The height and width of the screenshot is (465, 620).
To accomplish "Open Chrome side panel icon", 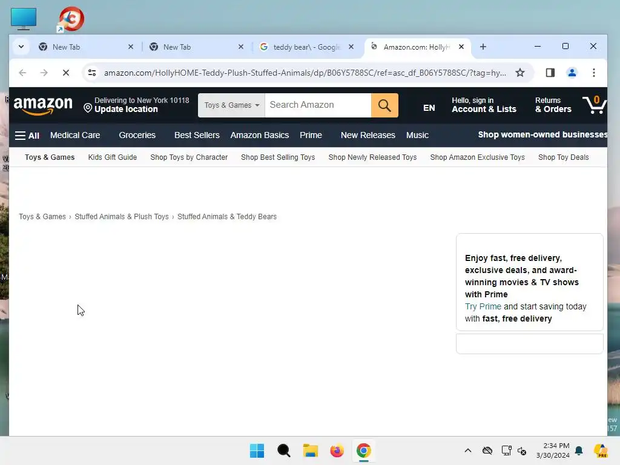I will (550, 73).
